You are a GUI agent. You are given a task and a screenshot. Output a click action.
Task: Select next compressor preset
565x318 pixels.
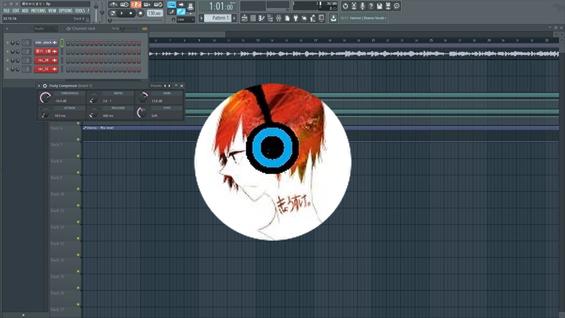(169, 86)
